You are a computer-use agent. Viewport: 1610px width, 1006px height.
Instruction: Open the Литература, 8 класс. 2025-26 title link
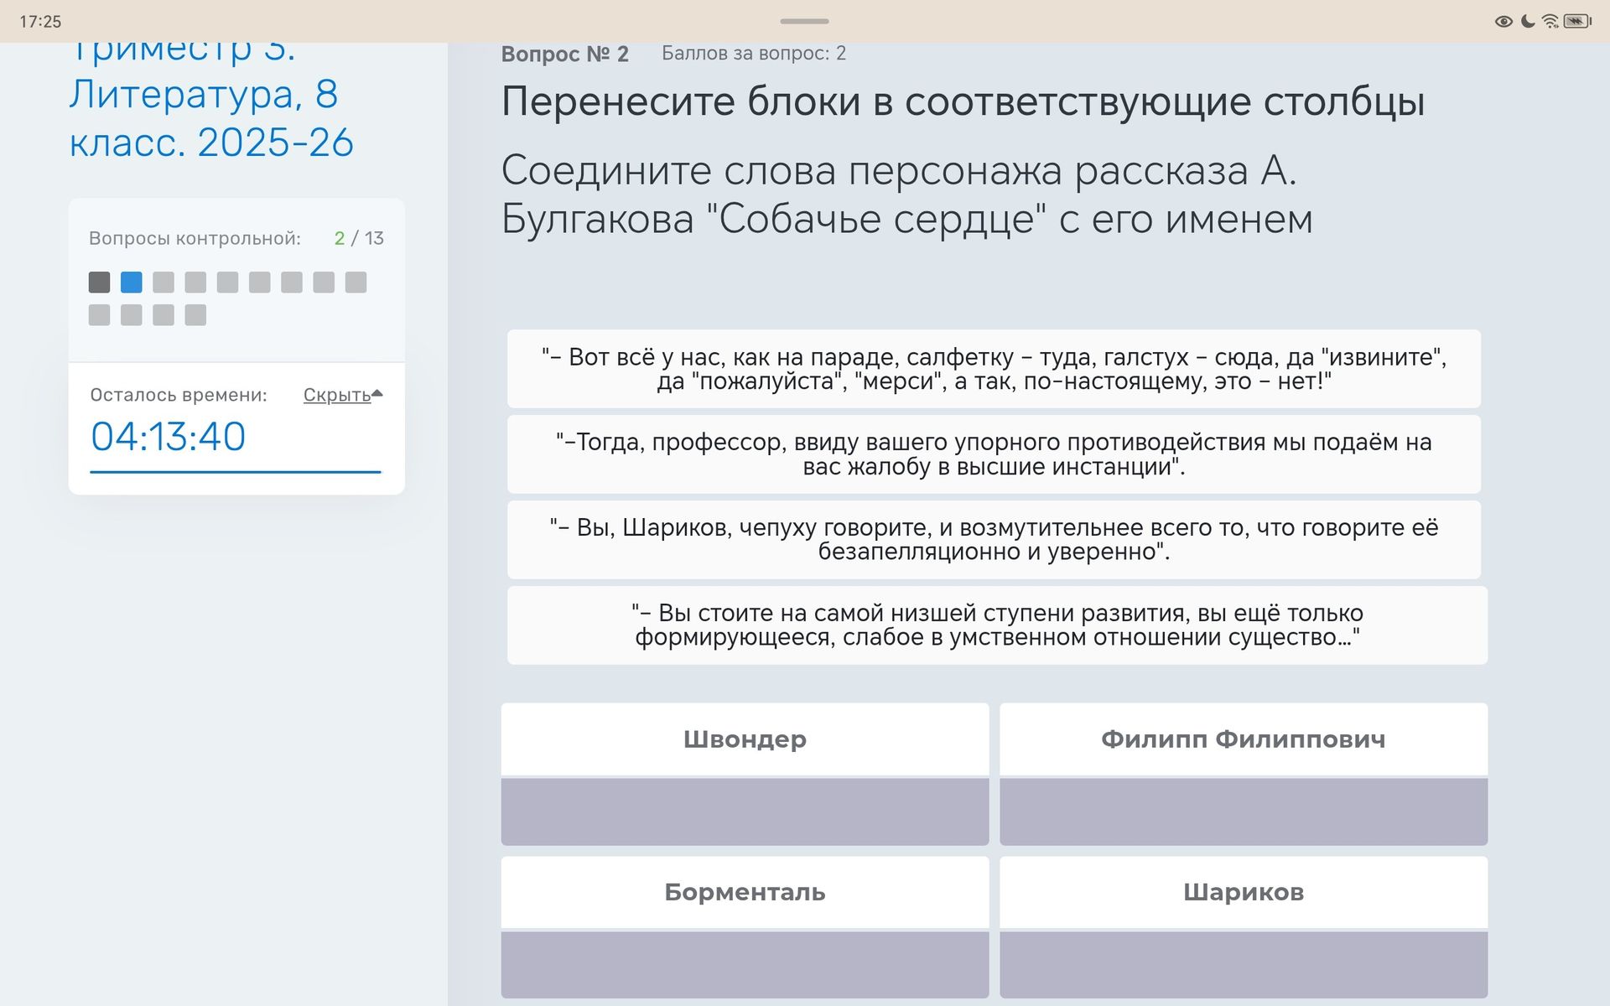pos(211,96)
